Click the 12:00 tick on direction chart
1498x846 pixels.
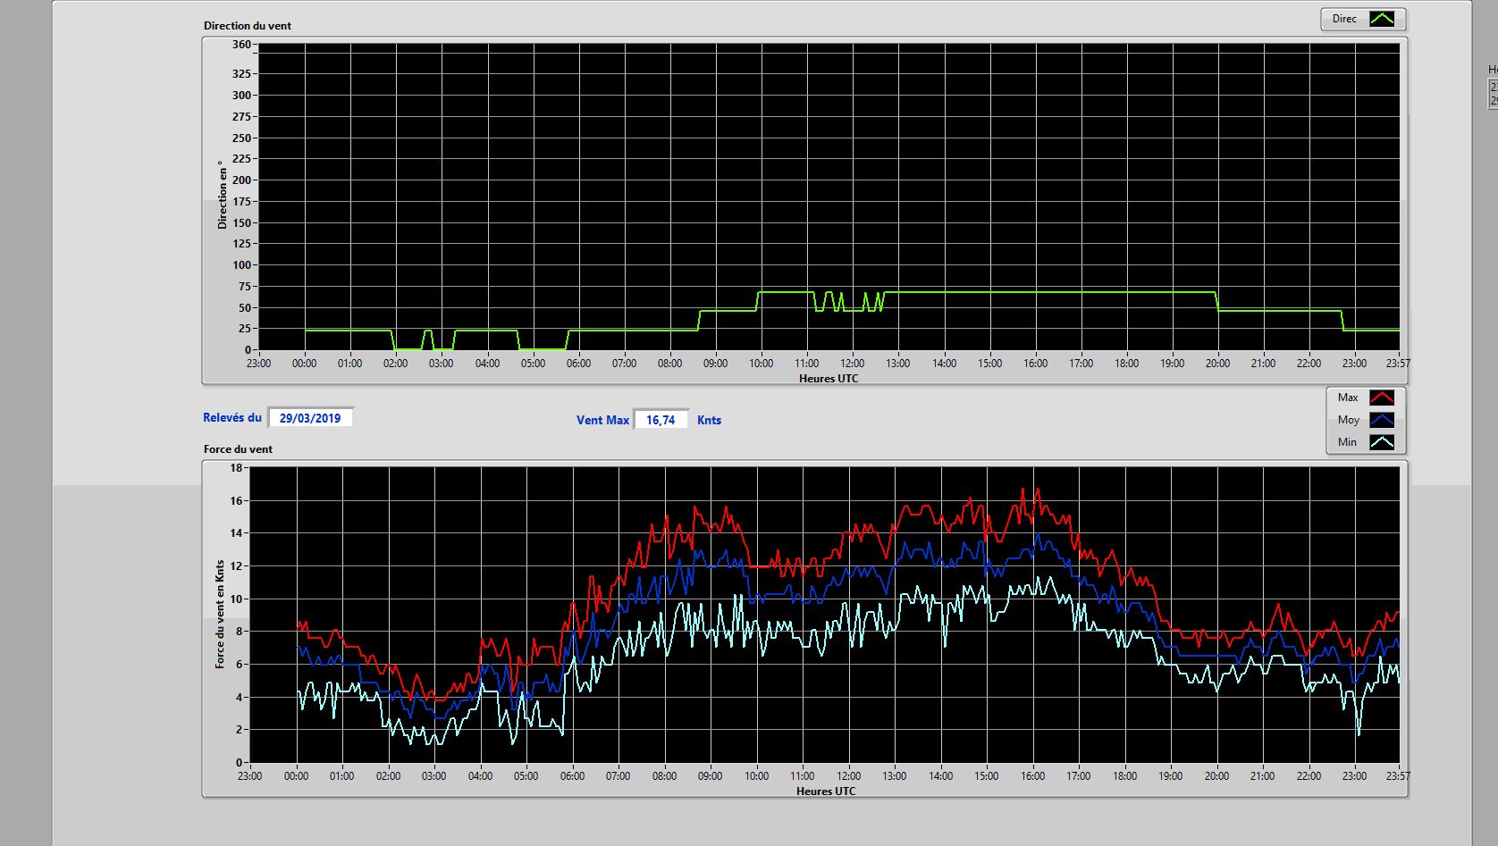click(x=852, y=364)
